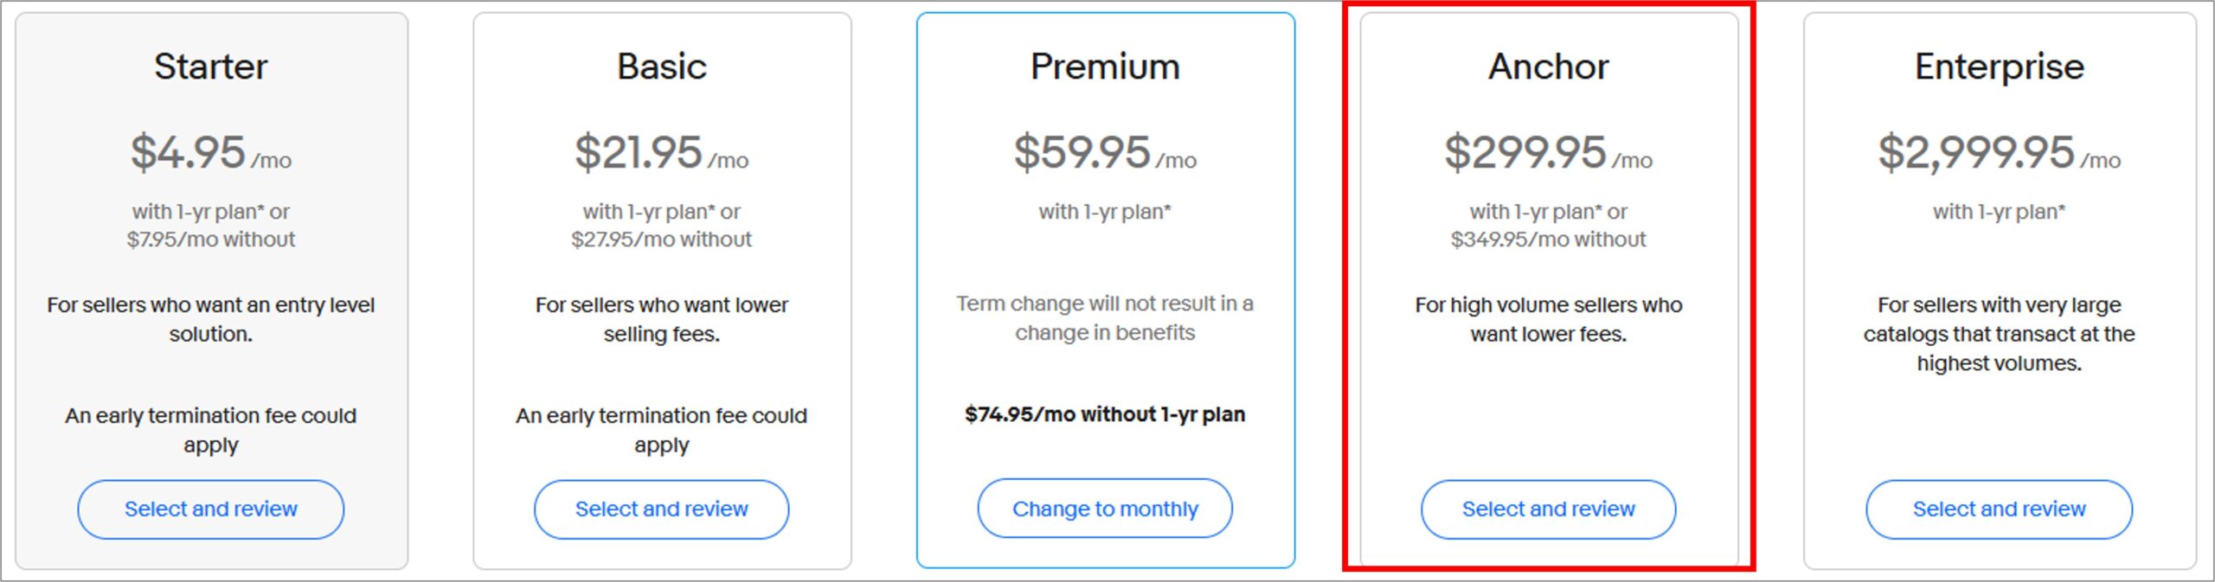The width and height of the screenshot is (2215, 582).
Task: Click Enterprise's very large catalogs description
Action: [1999, 334]
